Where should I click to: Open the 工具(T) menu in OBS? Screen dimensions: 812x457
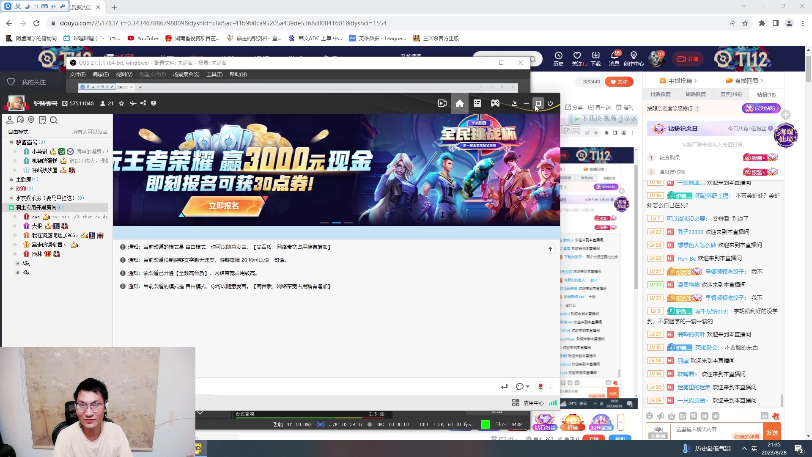(x=214, y=74)
